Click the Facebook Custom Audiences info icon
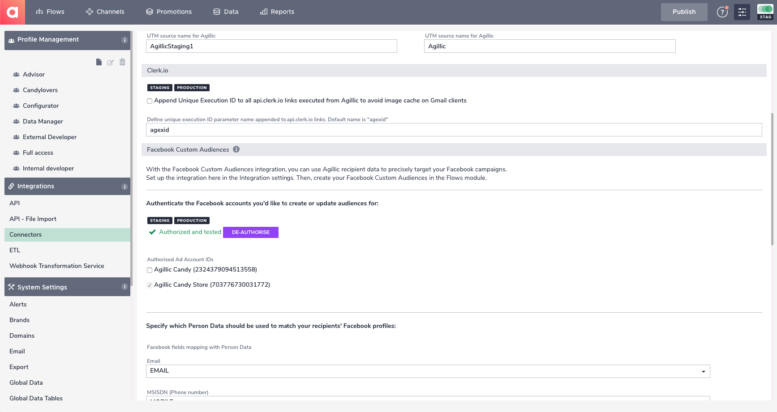 point(236,149)
